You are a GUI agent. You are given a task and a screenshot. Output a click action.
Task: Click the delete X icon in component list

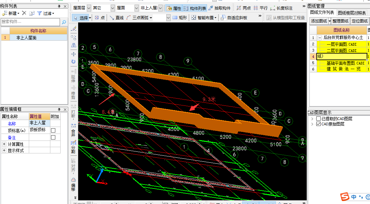(24, 13)
